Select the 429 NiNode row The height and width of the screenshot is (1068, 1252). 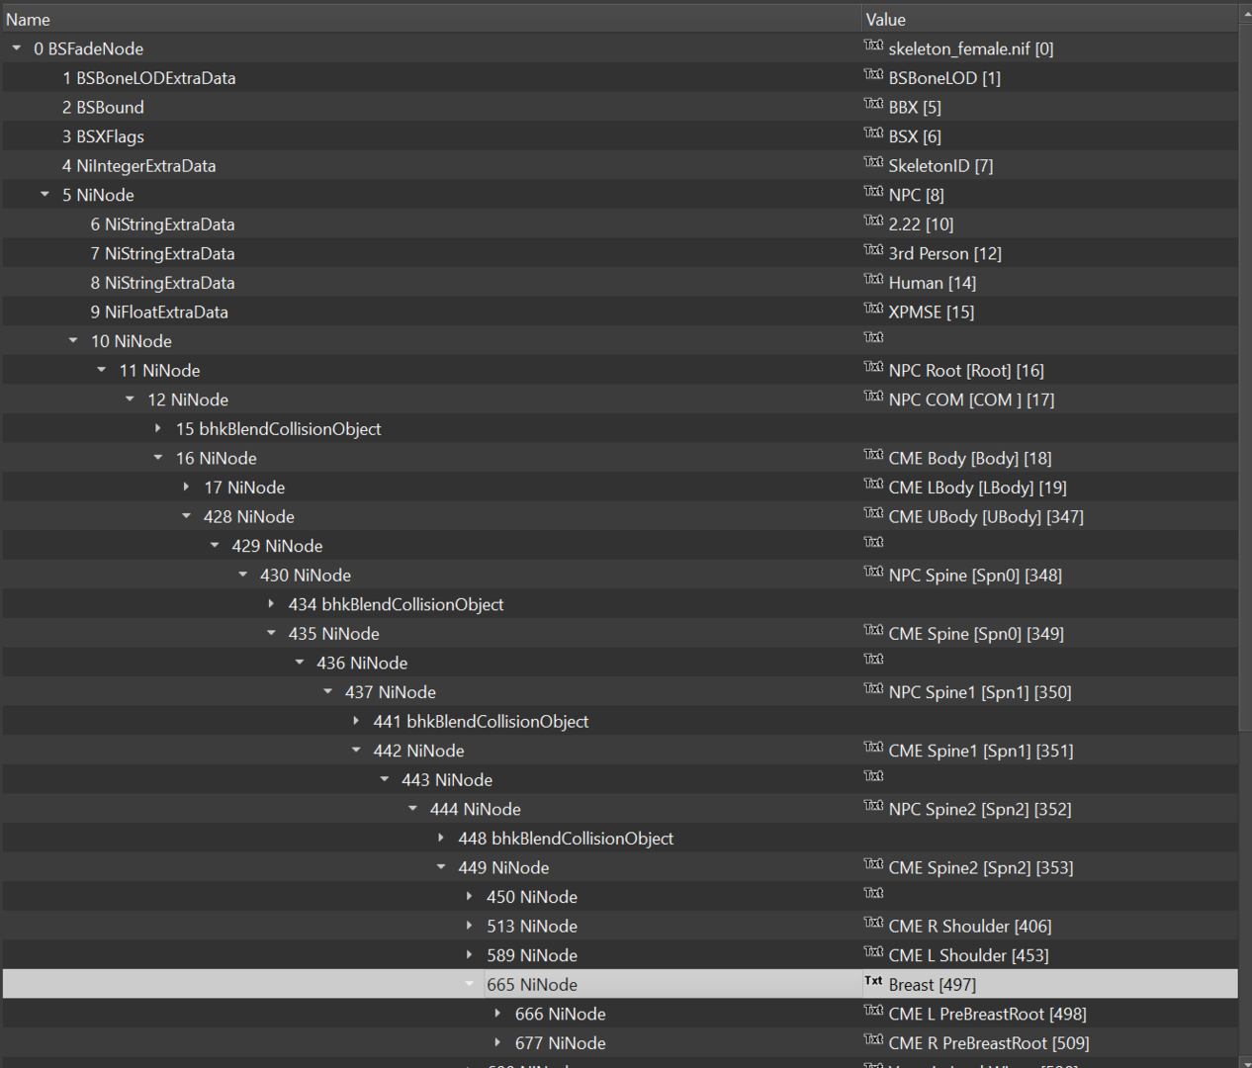click(x=620, y=546)
